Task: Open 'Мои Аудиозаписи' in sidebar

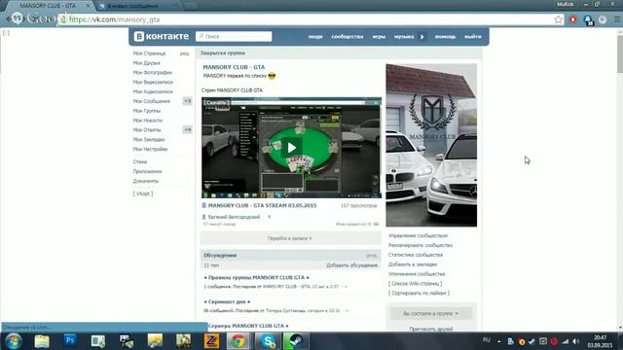Action: (153, 91)
